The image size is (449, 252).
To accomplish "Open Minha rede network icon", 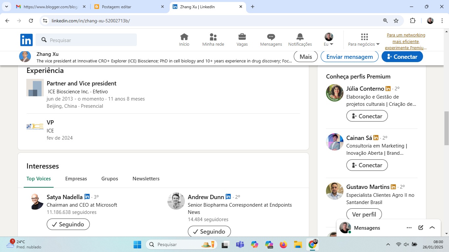I will pos(213,40).
